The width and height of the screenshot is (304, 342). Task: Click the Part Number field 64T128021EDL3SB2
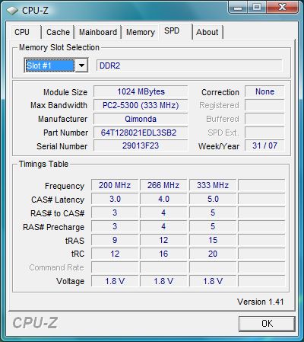pos(141,133)
